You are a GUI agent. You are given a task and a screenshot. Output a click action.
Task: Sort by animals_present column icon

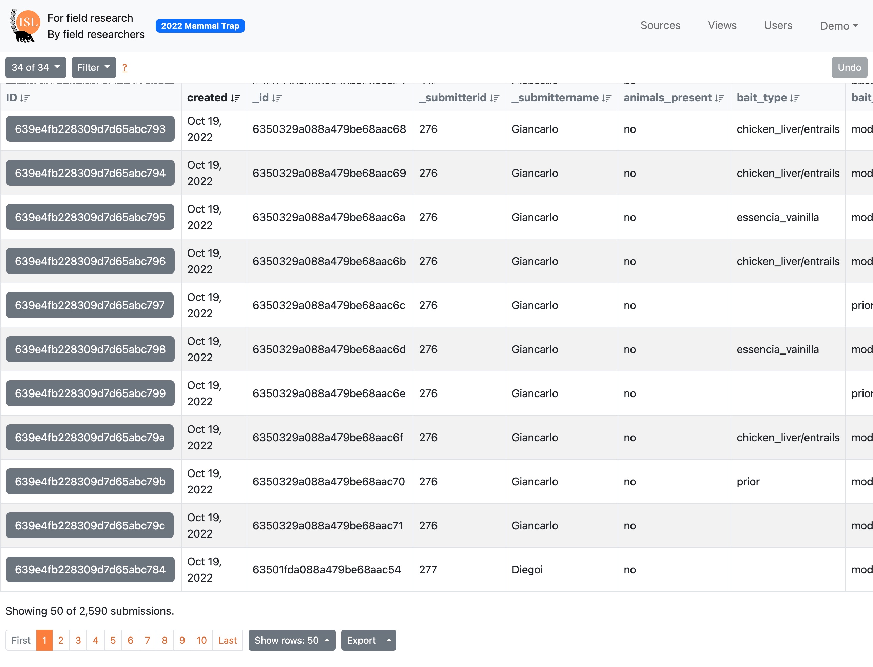pos(719,98)
